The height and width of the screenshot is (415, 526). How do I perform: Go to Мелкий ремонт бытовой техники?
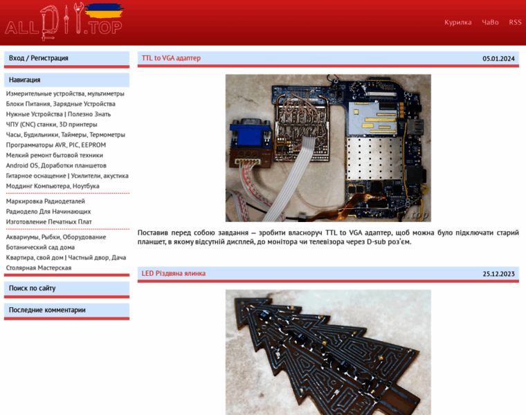coord(55,155)
